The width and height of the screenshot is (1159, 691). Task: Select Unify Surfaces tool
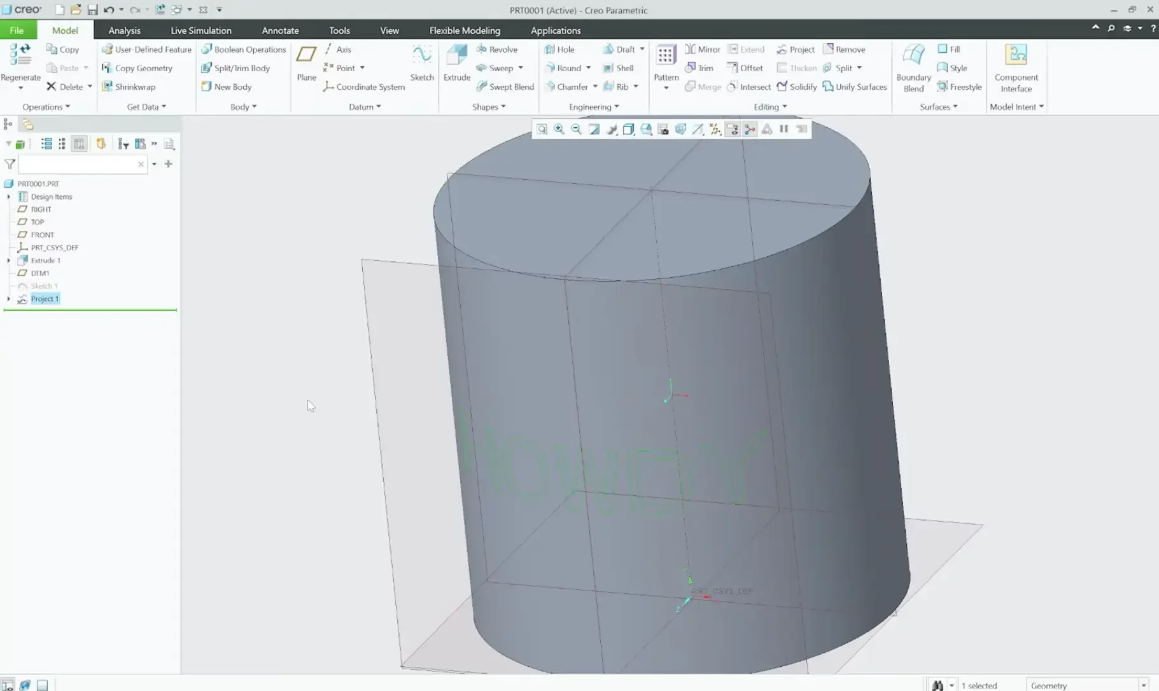(x=854, y=86)
